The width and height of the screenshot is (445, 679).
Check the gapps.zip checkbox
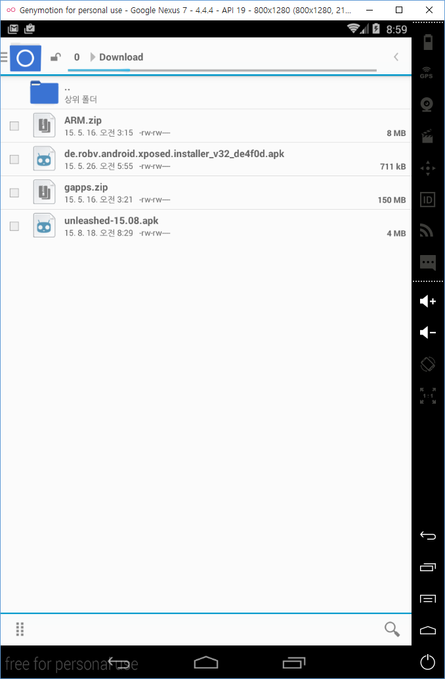14,193
